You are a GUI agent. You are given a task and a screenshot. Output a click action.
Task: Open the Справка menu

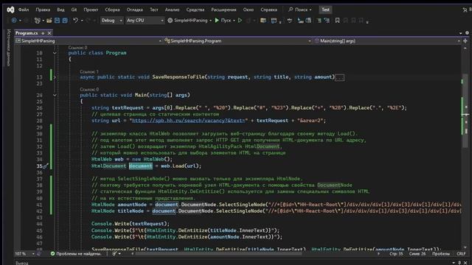(268, 10)
